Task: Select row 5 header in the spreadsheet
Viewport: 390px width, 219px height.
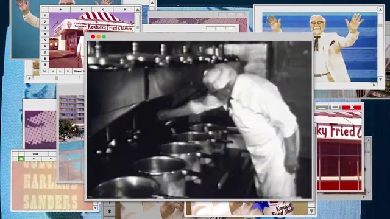Action: (45, 40)
